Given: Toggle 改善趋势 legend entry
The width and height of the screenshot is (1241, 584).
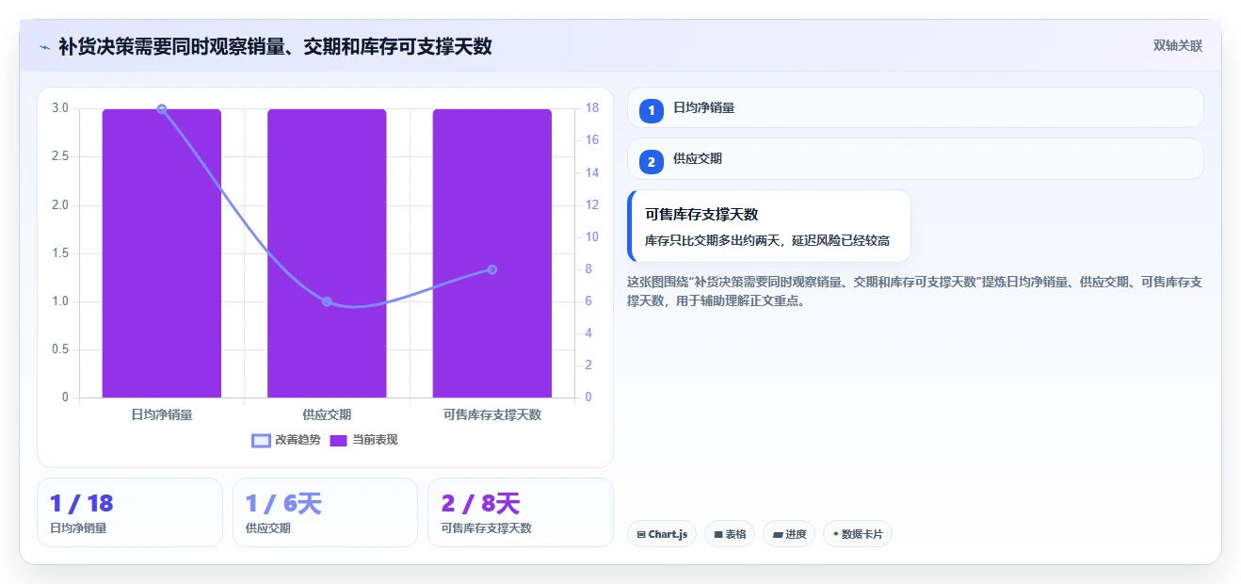Looking at the screenshot, I should pos(286,440).
